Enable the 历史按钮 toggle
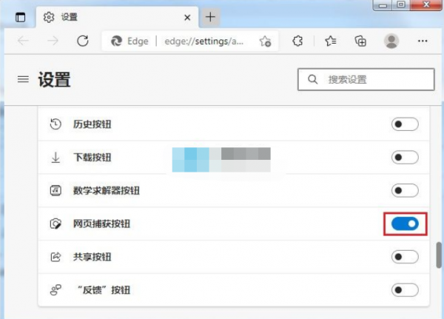This screenshot has height=319, width=444. [405, 124]
